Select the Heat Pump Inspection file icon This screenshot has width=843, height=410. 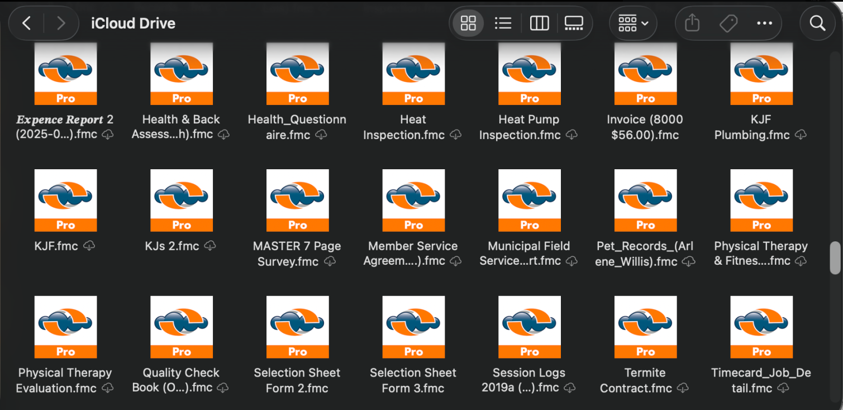pyautogui.click(x=530, y=74)
